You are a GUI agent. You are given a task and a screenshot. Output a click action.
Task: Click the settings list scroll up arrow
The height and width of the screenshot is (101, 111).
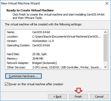click(105, 32)
